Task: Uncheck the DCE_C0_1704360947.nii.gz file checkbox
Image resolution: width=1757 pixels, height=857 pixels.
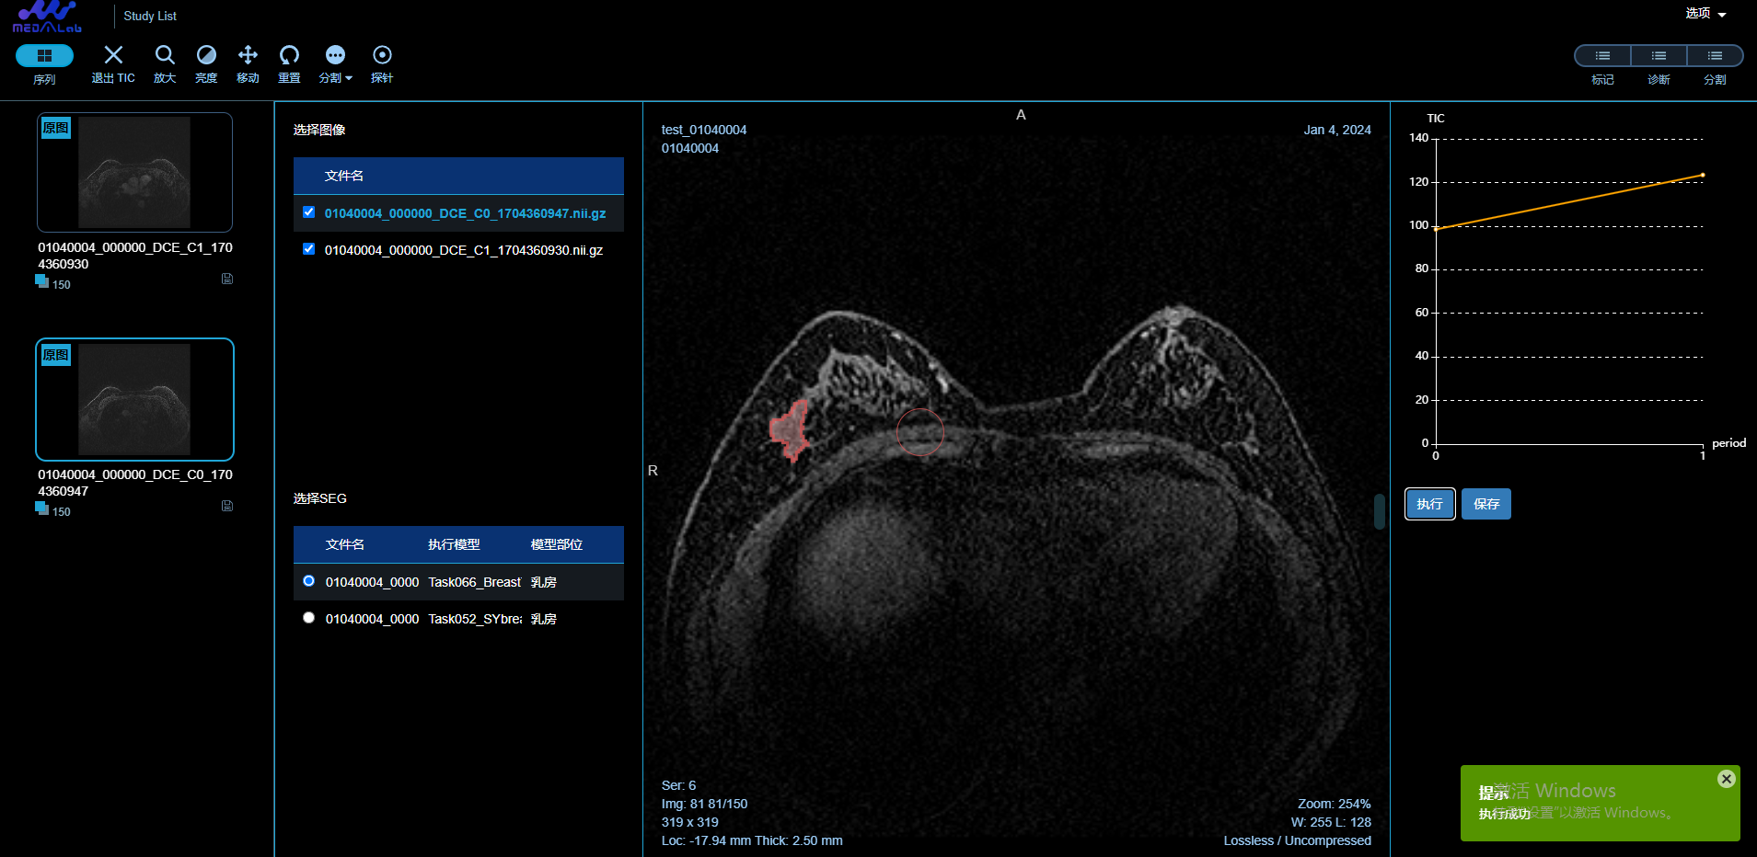Action: [308, 212]
